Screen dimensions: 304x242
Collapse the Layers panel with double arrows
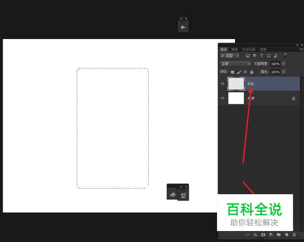tap(297, 45)
